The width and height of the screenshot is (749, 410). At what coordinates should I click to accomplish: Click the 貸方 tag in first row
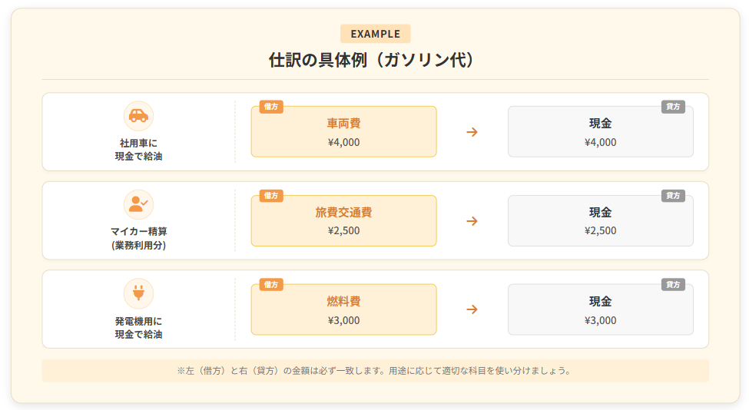pos(673,107)
